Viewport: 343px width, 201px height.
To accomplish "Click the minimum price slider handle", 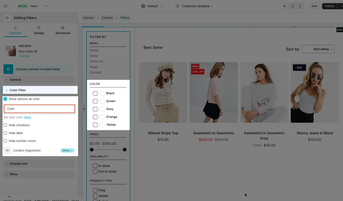I will pos(92,150).
